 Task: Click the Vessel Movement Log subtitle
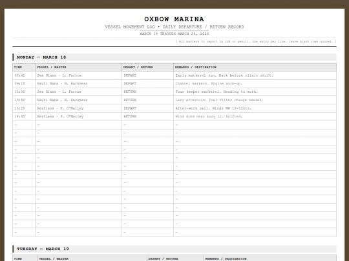point(174,27)
